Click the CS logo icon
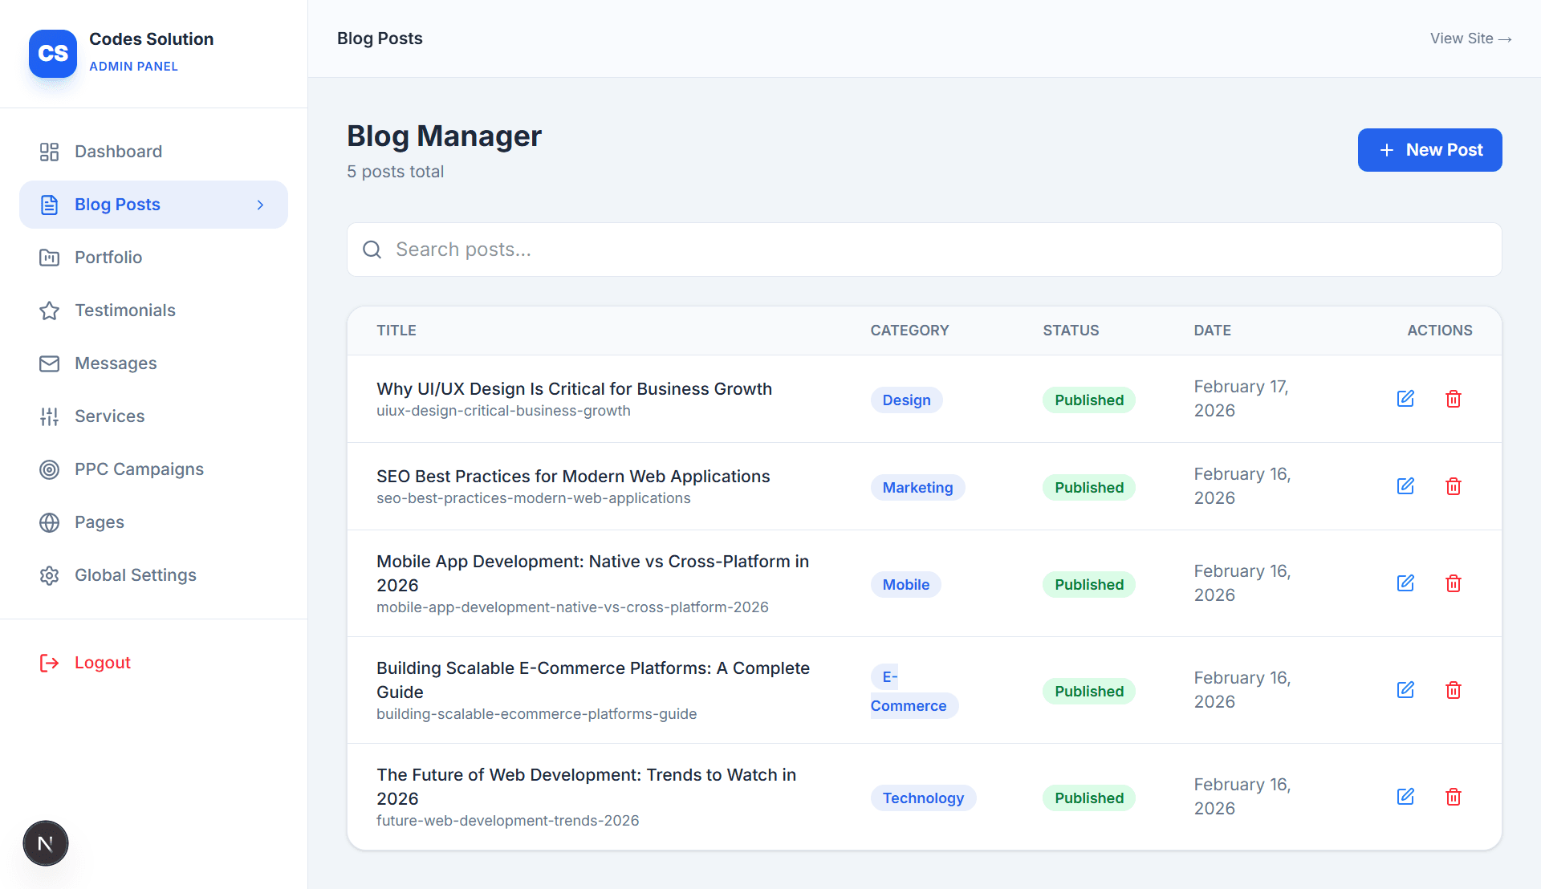 click(x=53, y=53)
